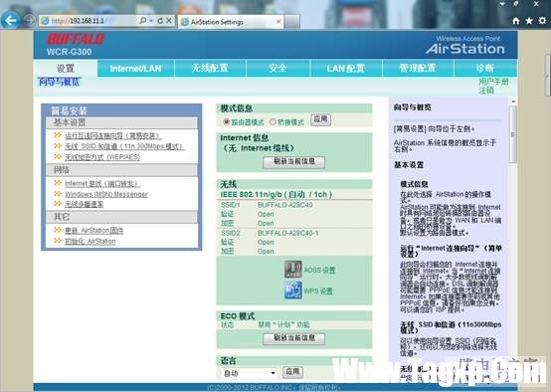Click the ECO 模式 状态 value text
The height and width of the screenshot is (392, 551).
point(283,324)
